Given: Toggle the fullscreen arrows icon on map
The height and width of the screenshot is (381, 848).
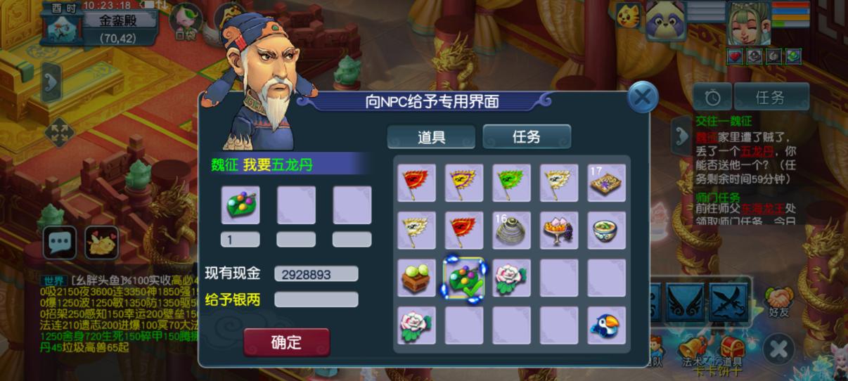Looking at the screenshot, I should tap(59, 133).
